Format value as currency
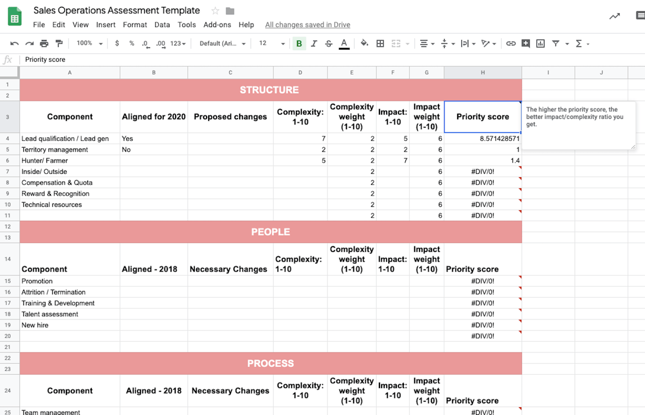645x415 pixels. (116, 43)
